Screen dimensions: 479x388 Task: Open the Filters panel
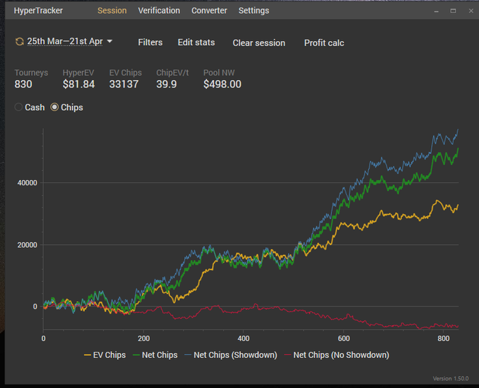(151, 42)
